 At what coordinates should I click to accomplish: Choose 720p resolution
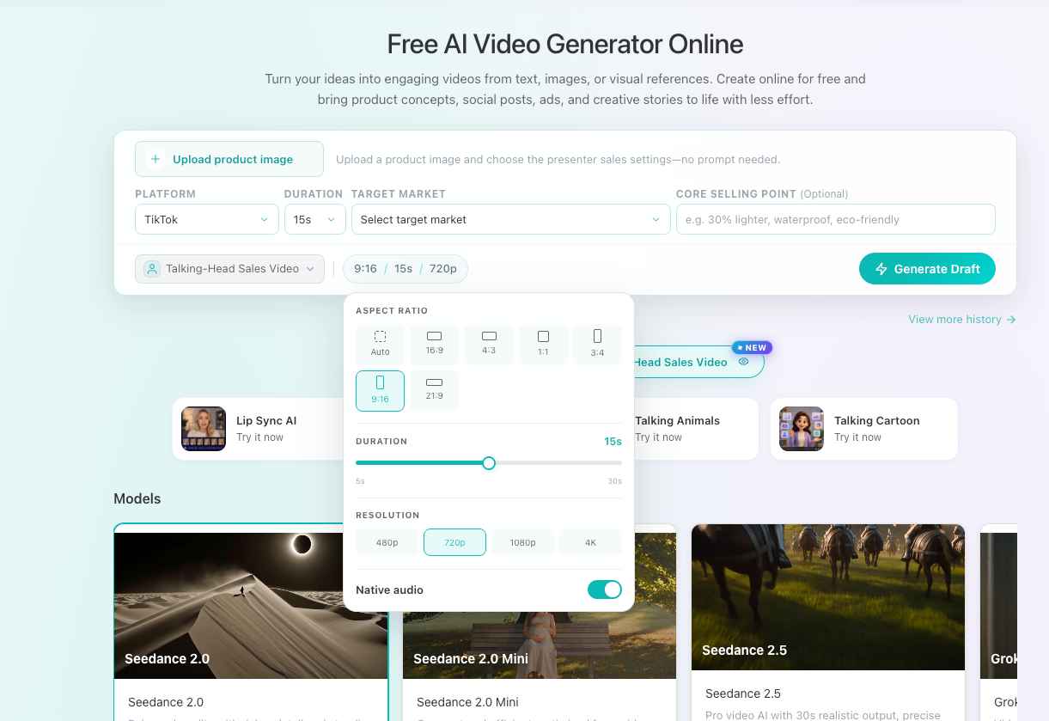[x=454, y=542]
